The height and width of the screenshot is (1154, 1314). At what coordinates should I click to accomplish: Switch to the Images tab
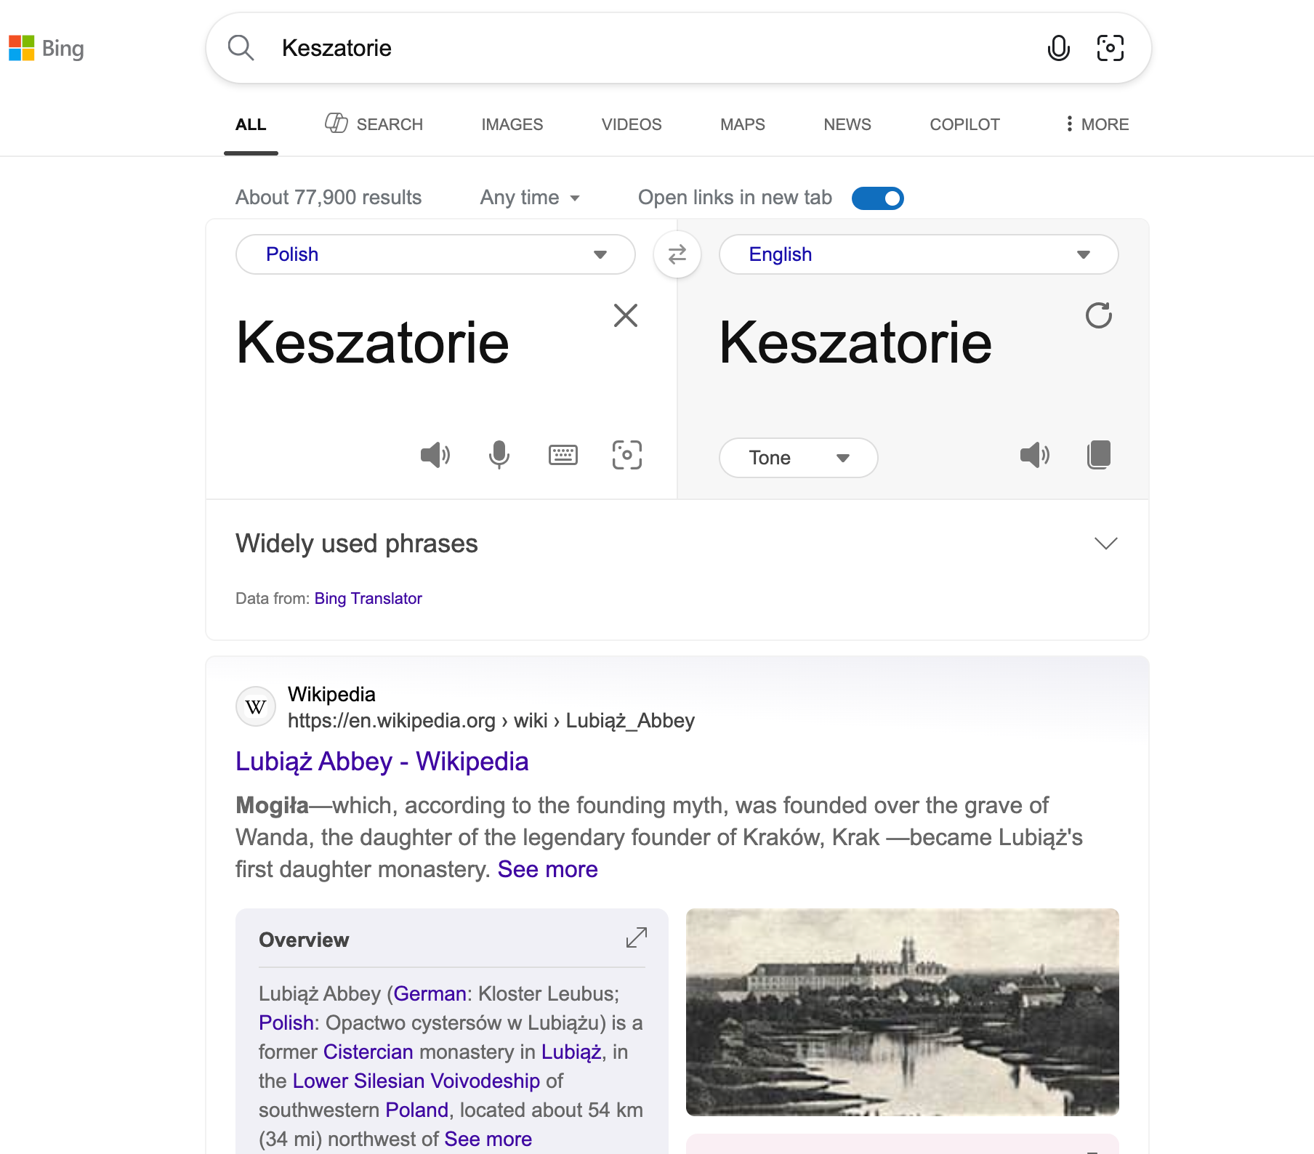(512, 124)
